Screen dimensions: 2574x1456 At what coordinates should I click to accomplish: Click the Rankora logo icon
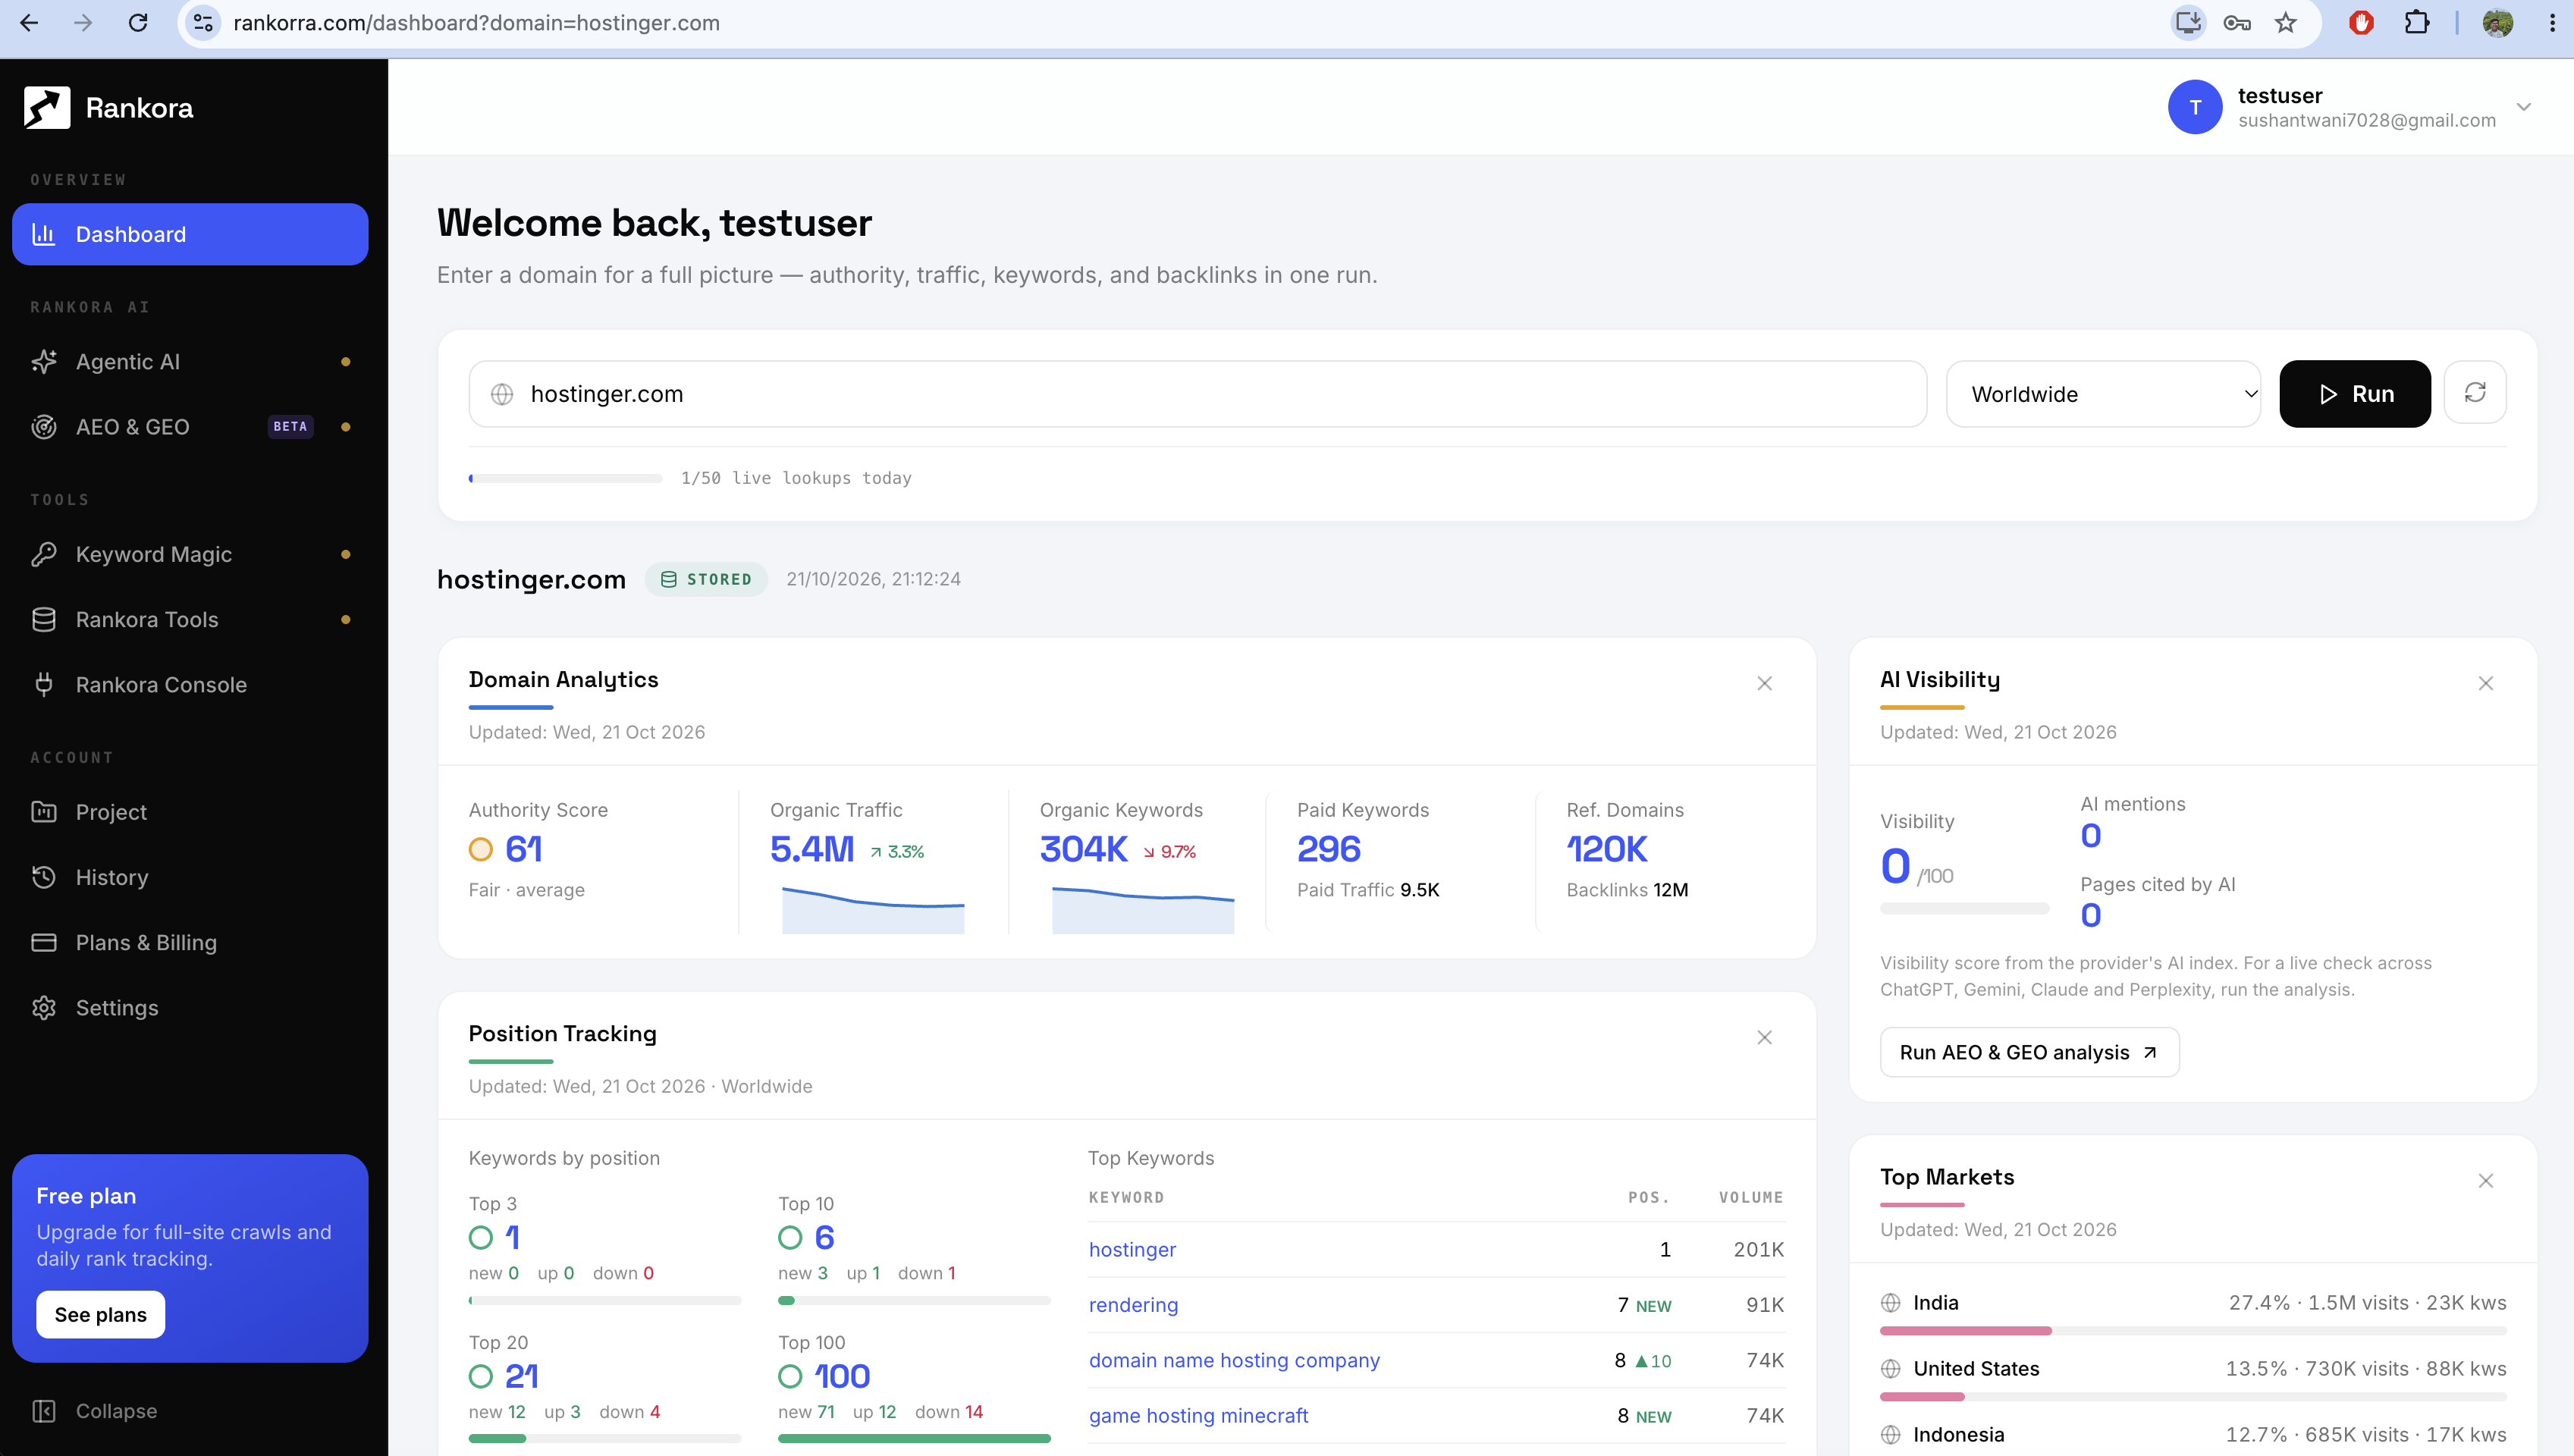click(47, 107)
